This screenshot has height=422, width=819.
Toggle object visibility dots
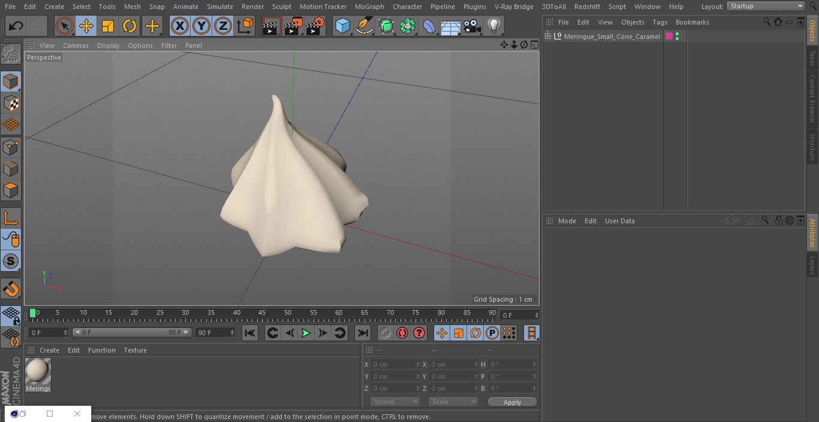click(x=677, y=37)
